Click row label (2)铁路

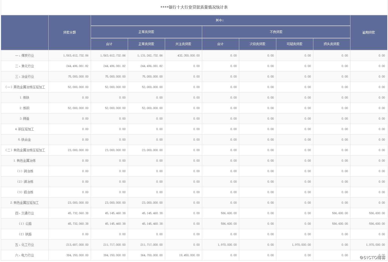pyautogui.click(x=25, y=234)
